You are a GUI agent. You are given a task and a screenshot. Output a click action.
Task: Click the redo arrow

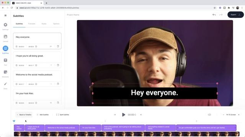(x=221, y=15)
